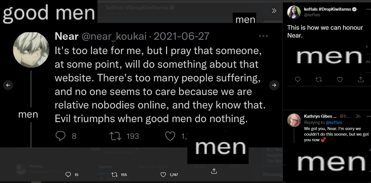Click the @keffals mention link in the reply
The height and width of the screenshot is (183, 371).
click(334, 122)
